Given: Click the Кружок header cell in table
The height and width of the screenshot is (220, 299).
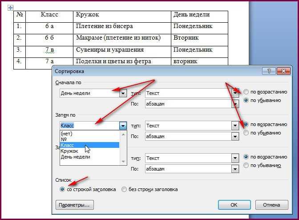Looking at the screenshot, I should click(122, 16).
